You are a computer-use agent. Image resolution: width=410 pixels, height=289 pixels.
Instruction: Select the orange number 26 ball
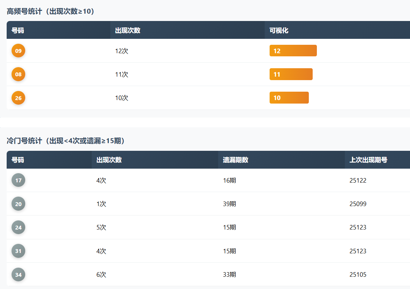(x=18, y=98)
